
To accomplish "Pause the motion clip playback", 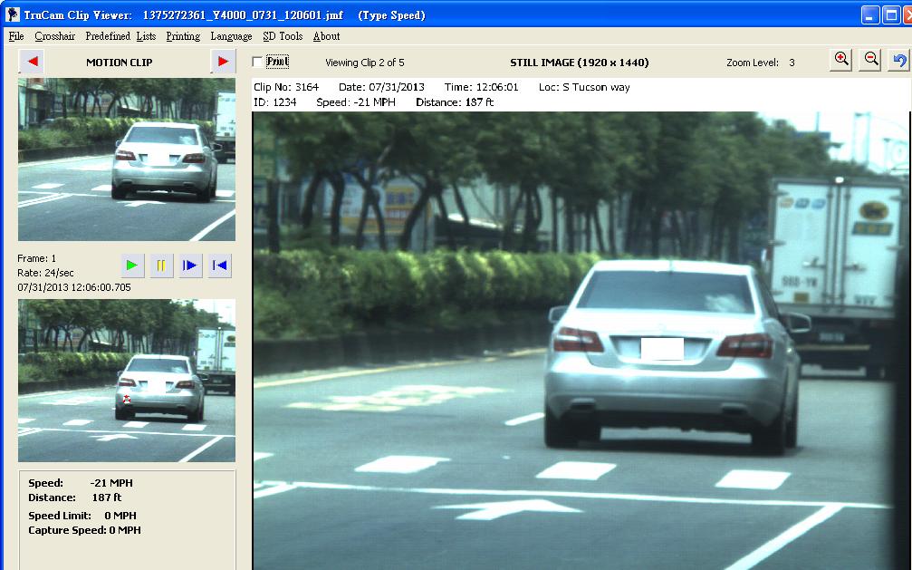I will (x=161, y=266).
